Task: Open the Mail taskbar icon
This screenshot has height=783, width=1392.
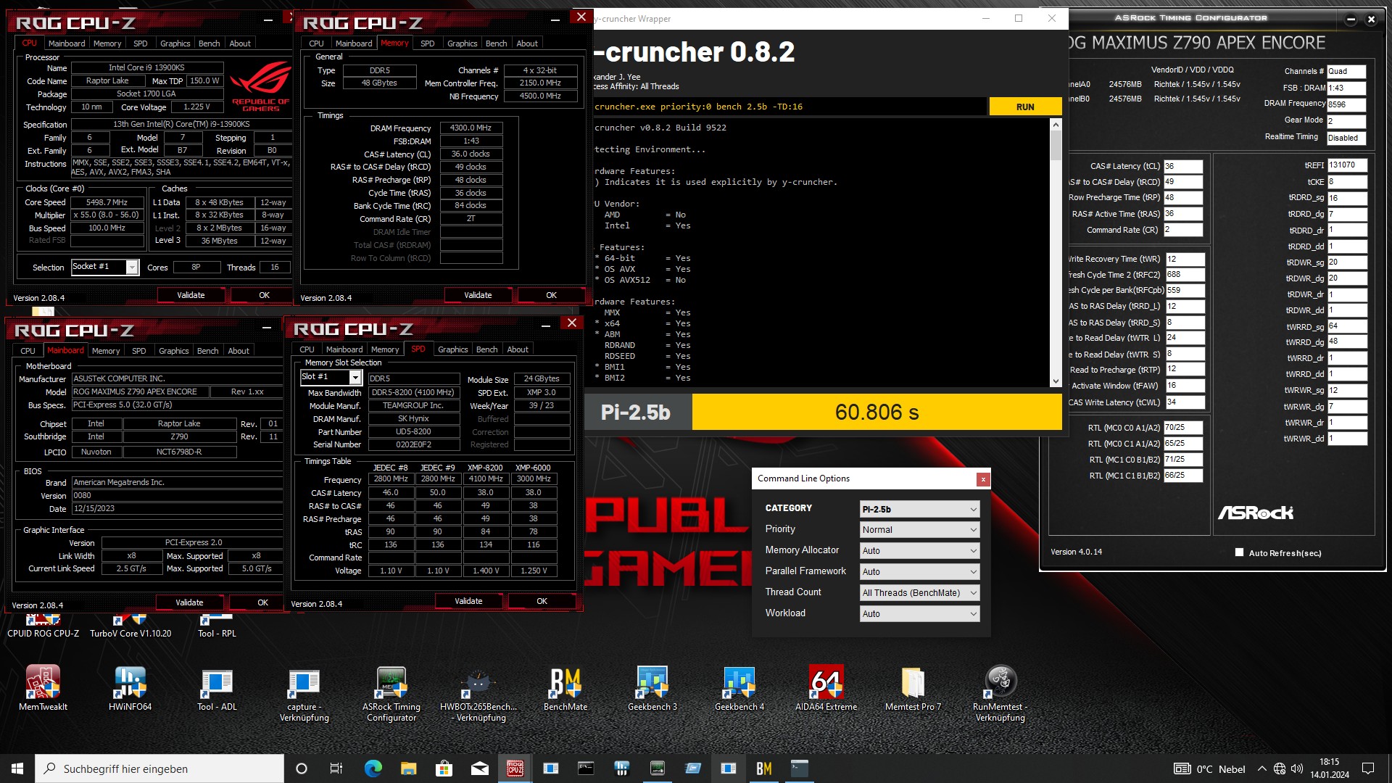Action: coord(479,768)
